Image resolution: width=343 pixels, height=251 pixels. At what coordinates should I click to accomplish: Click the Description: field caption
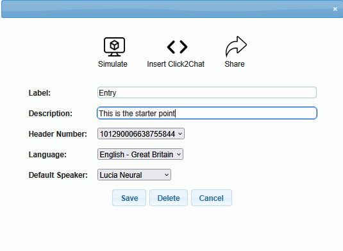pyautogui.click(x=50, y=114)
